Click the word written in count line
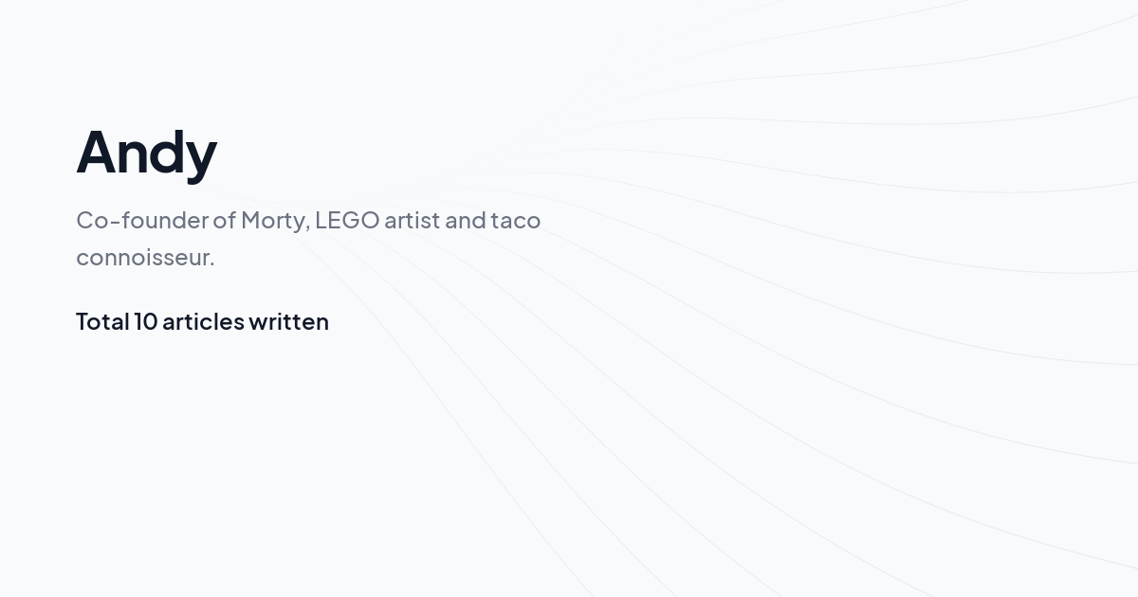Image resolution: width=1138 pixels, height=597 pixels. pos(288,322)
